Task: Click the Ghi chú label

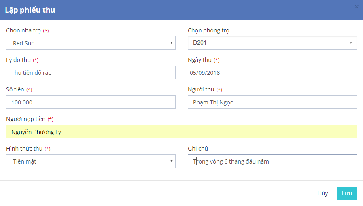Action: click(x=198, y=149)
